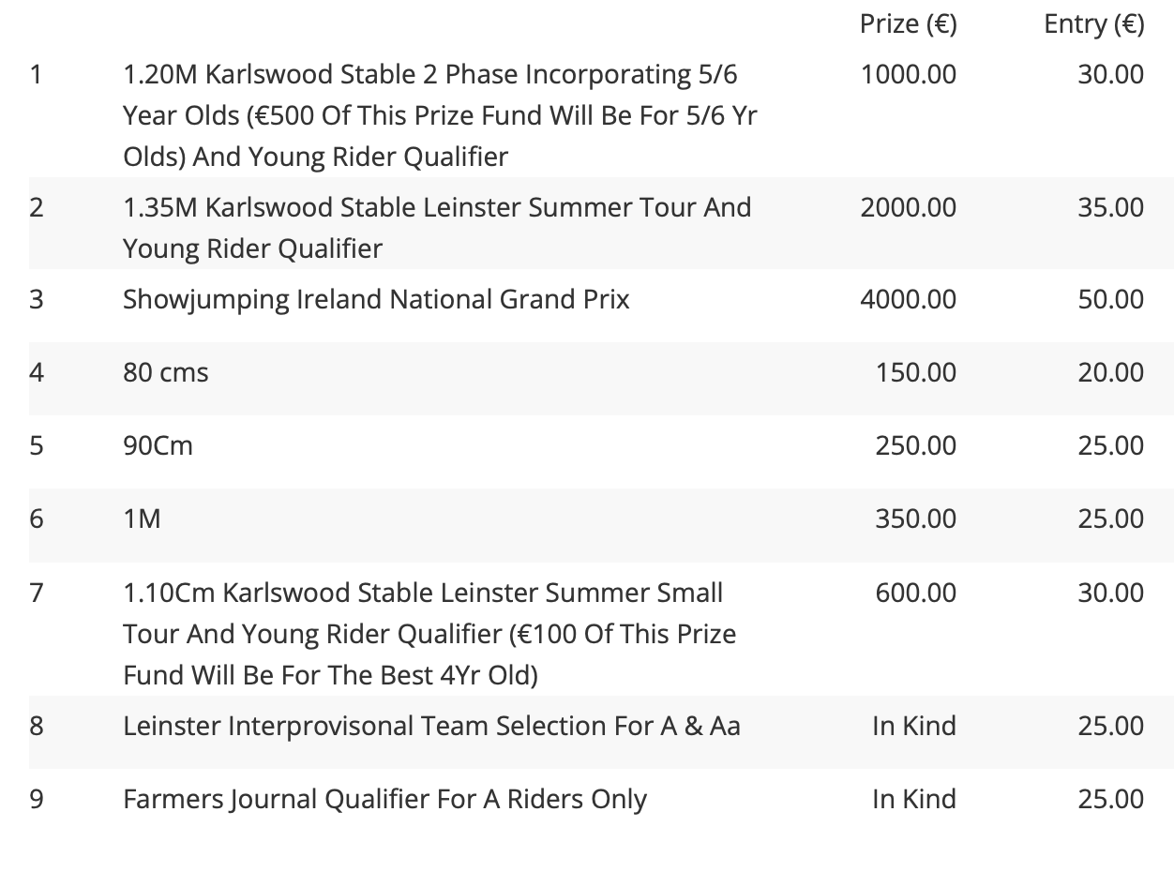Click the 600.00 prize amount
The image size is (1174, 872).
(x=916, y=594)
